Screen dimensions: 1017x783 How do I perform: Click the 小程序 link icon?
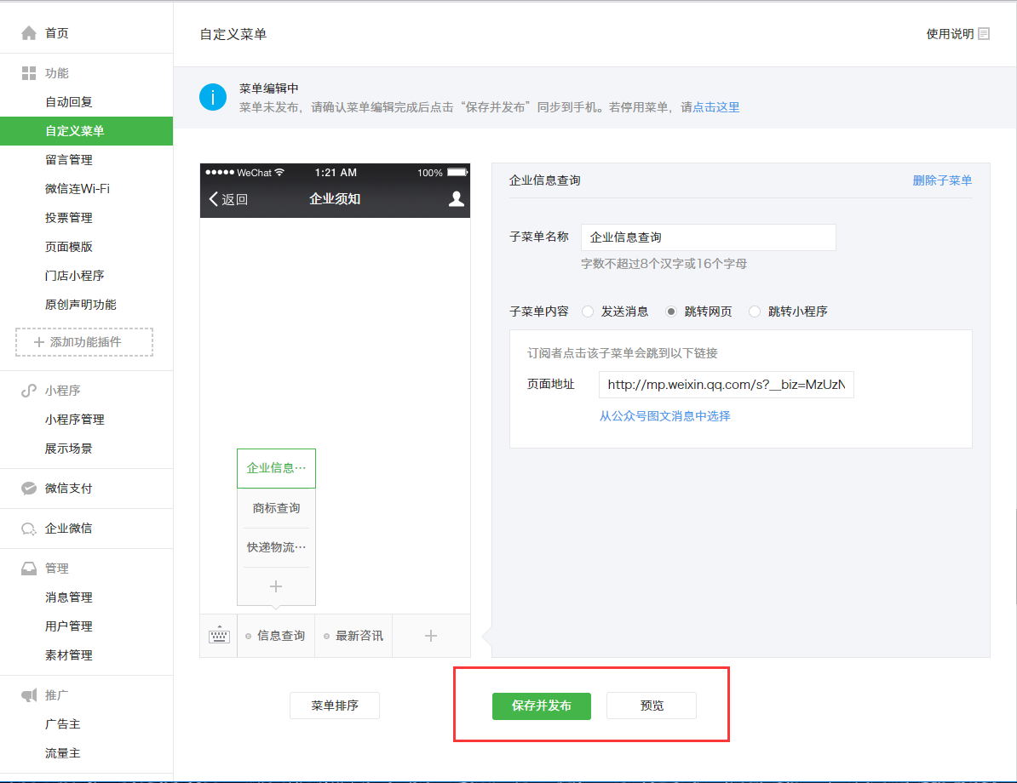point(29,390)
